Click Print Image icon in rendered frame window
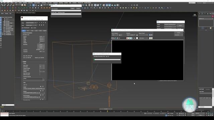 117,38
